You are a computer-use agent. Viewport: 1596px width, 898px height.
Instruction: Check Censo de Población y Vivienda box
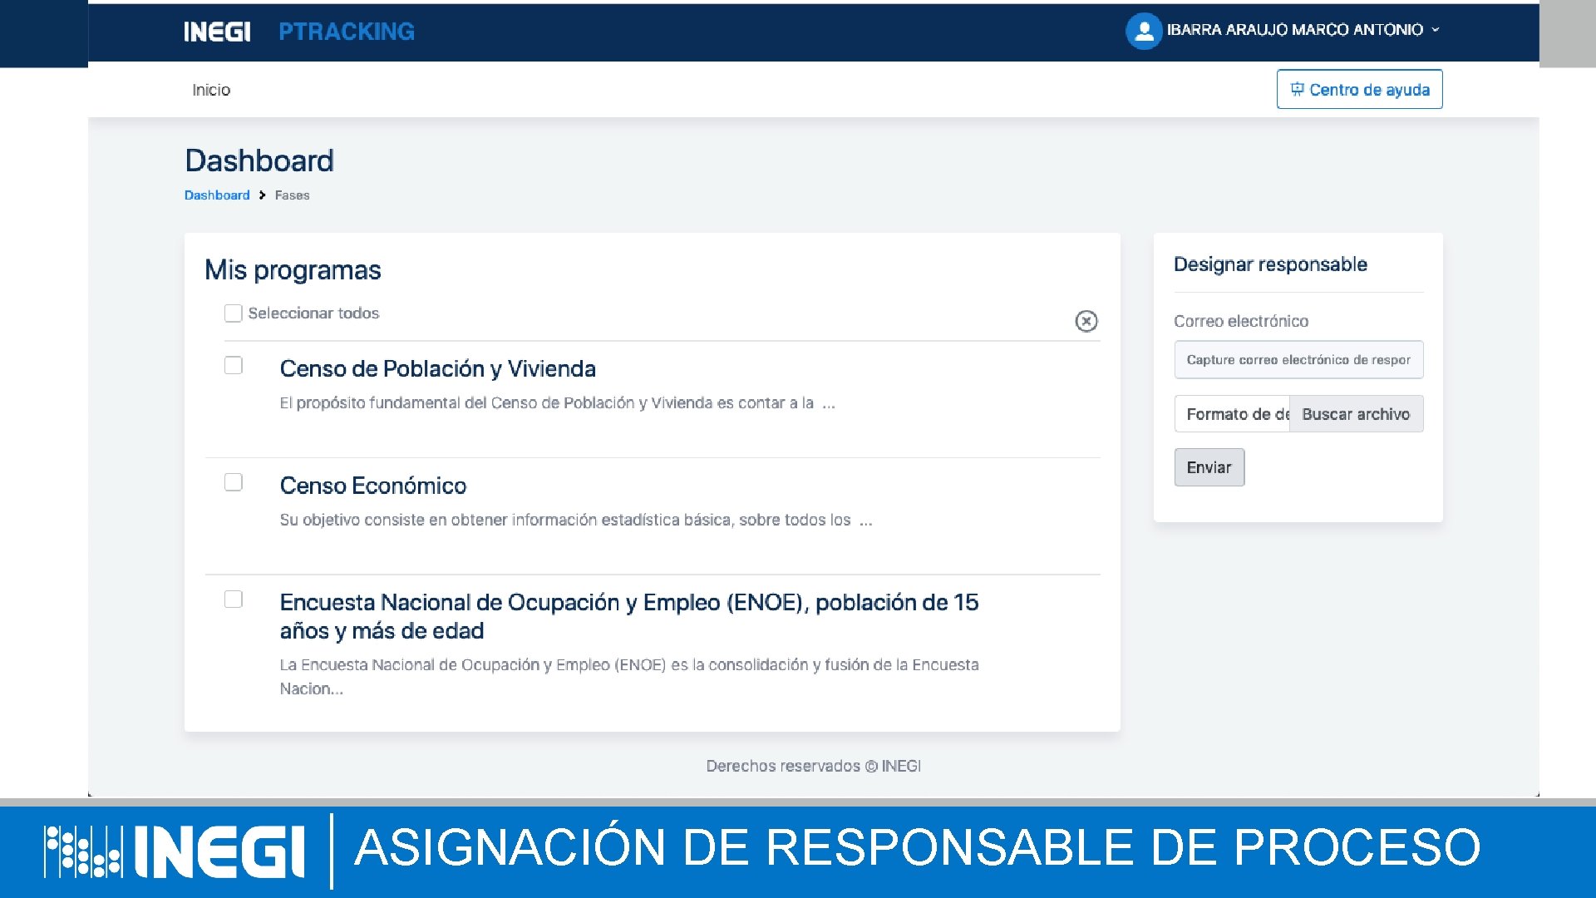click(x=234, y=366)
